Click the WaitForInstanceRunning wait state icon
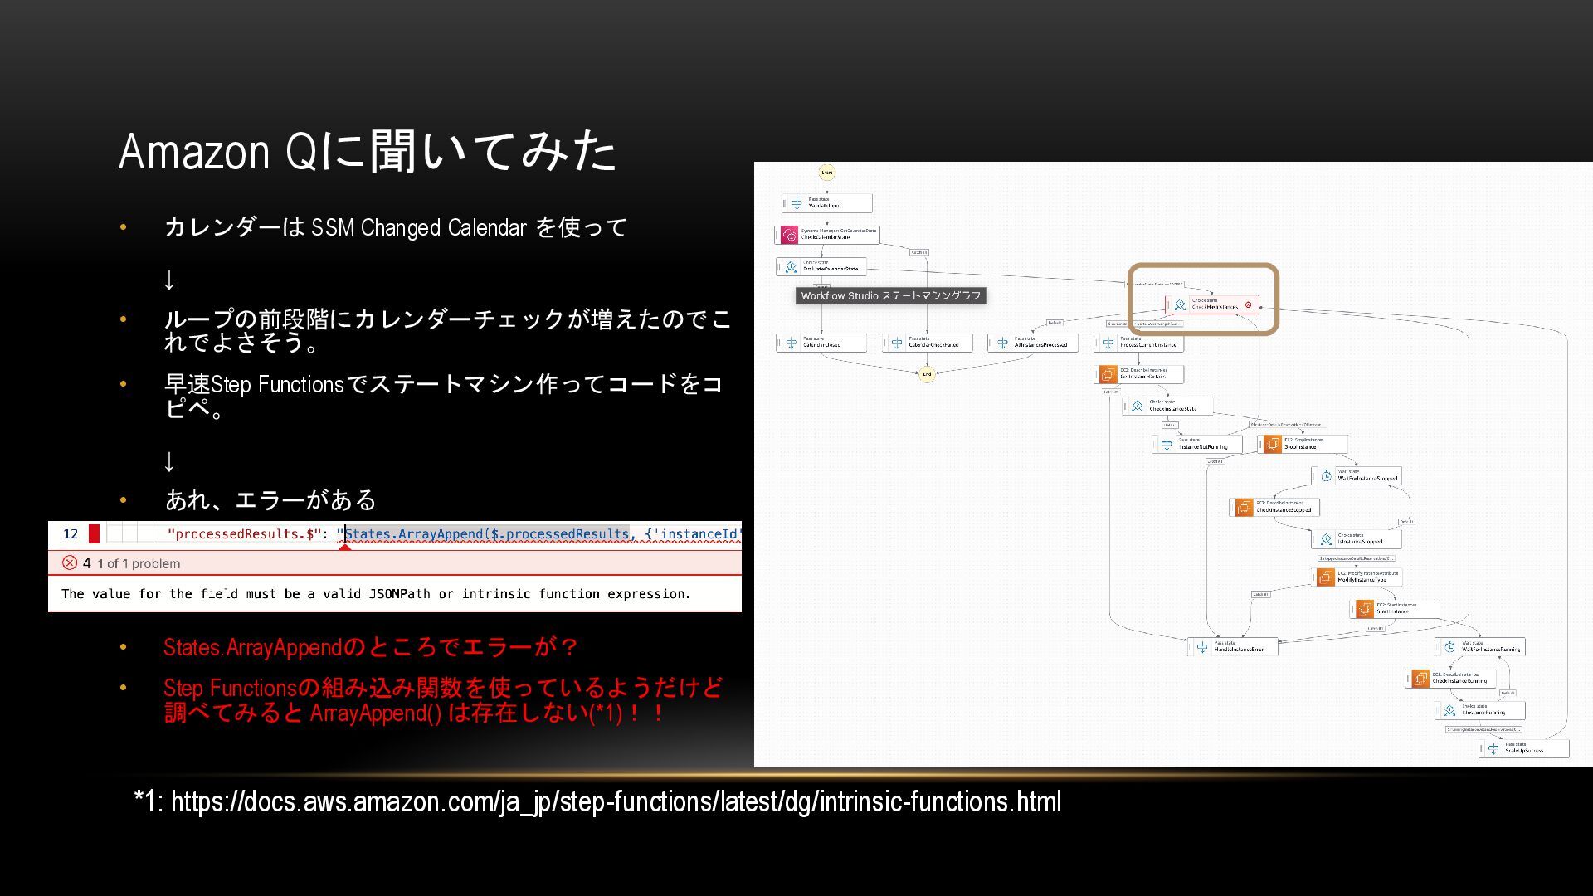The height and width of the screenshot is (896, 1593). click(x=1449, y=647)
